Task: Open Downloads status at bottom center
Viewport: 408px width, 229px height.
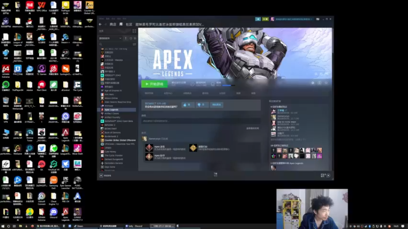Action: point(215,175)
